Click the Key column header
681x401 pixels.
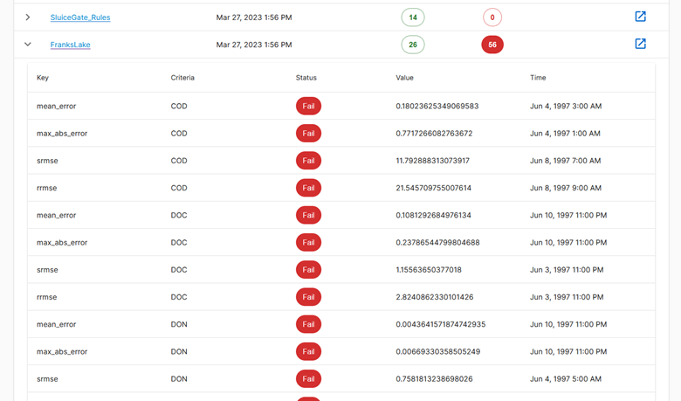tap(43, 78)
